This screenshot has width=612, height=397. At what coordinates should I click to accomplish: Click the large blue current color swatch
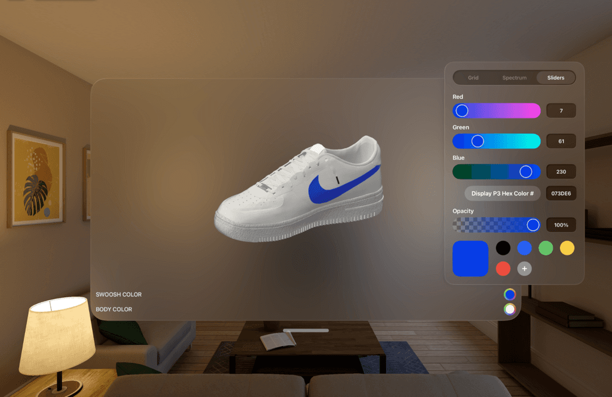[470, 258]
